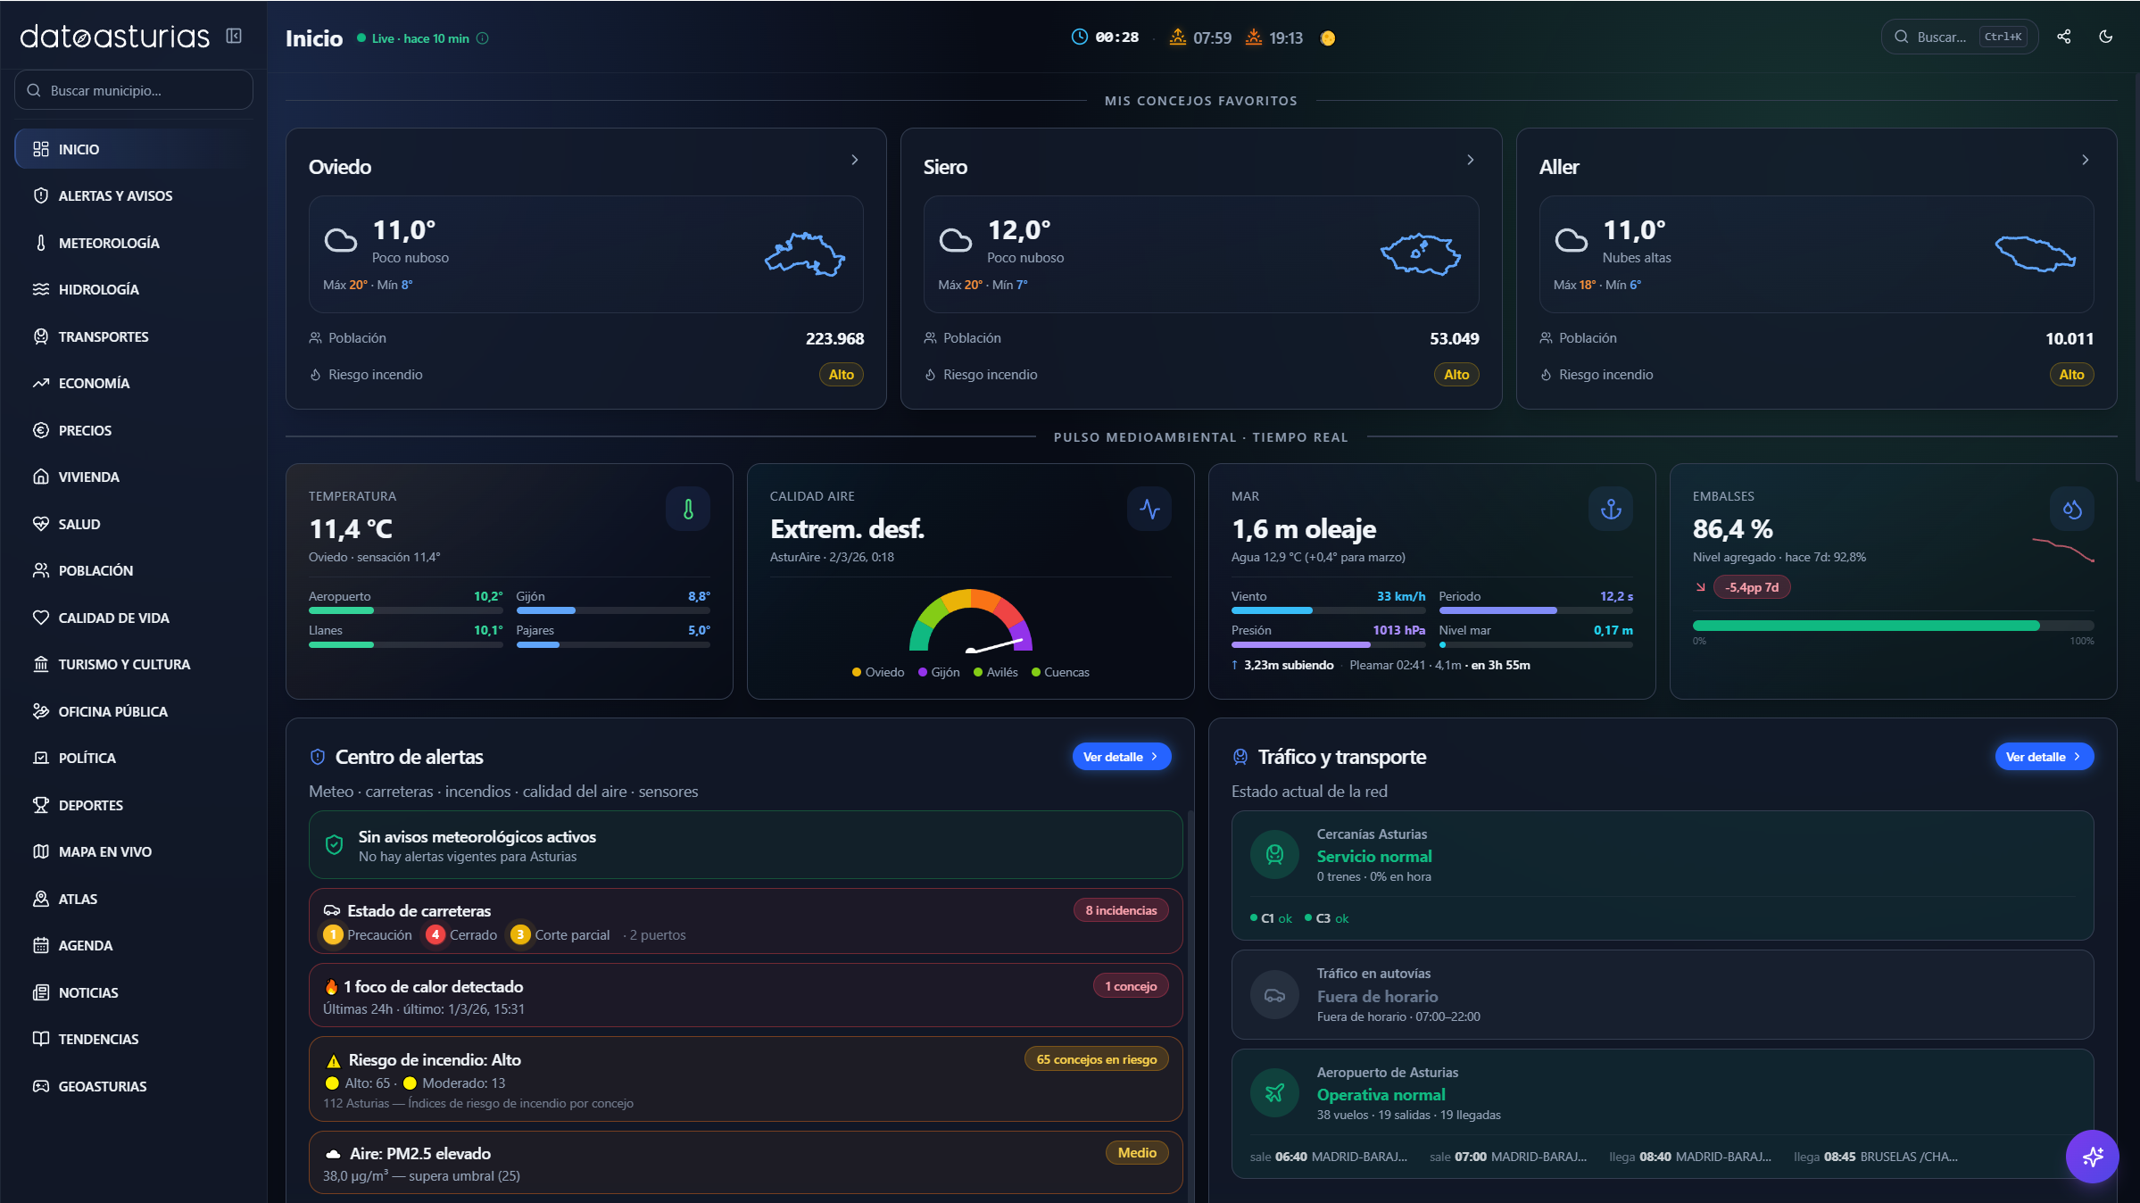Open Mapa en vivo sidebar item
Image resolution: width=2140 pixels, height=1203 pixels.
(105, 851)
